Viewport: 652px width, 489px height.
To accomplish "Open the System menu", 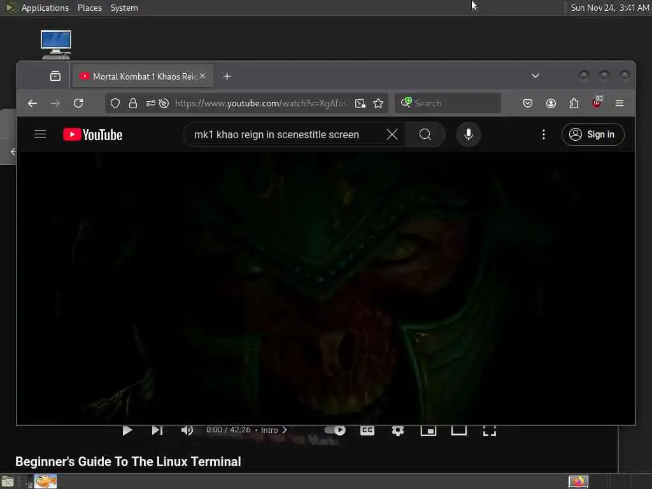I will [x=124, y=8].
